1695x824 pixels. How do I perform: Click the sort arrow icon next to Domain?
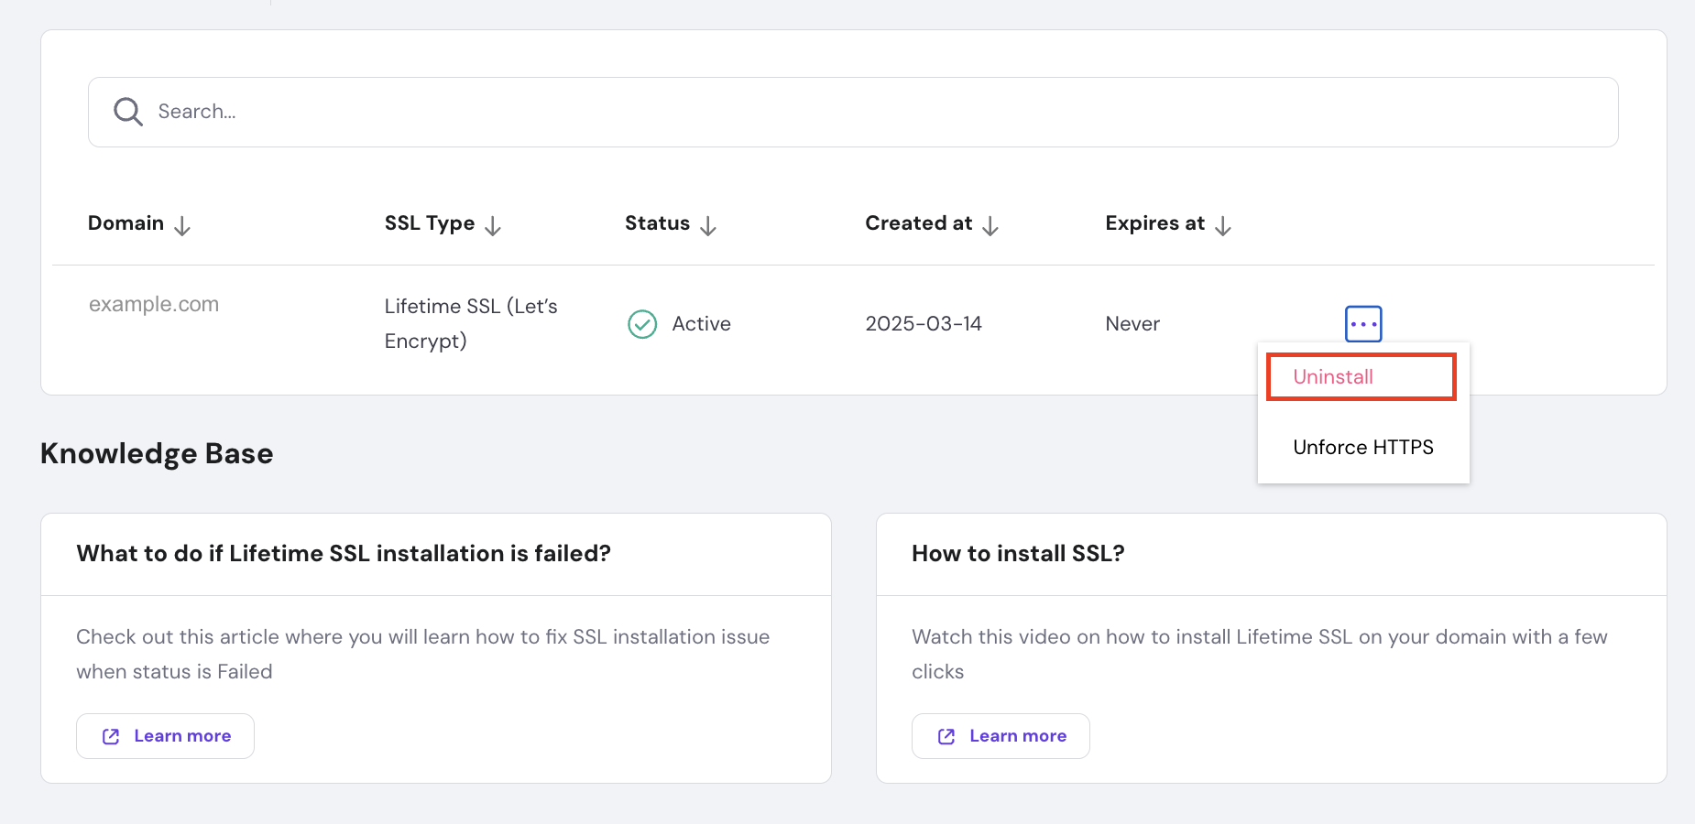click(182, 225)
